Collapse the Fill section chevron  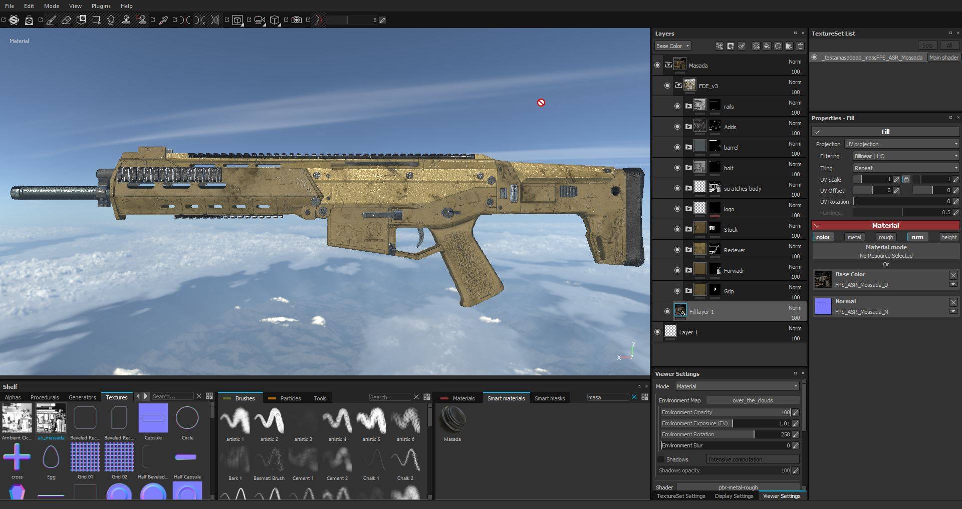pos(817,132)
